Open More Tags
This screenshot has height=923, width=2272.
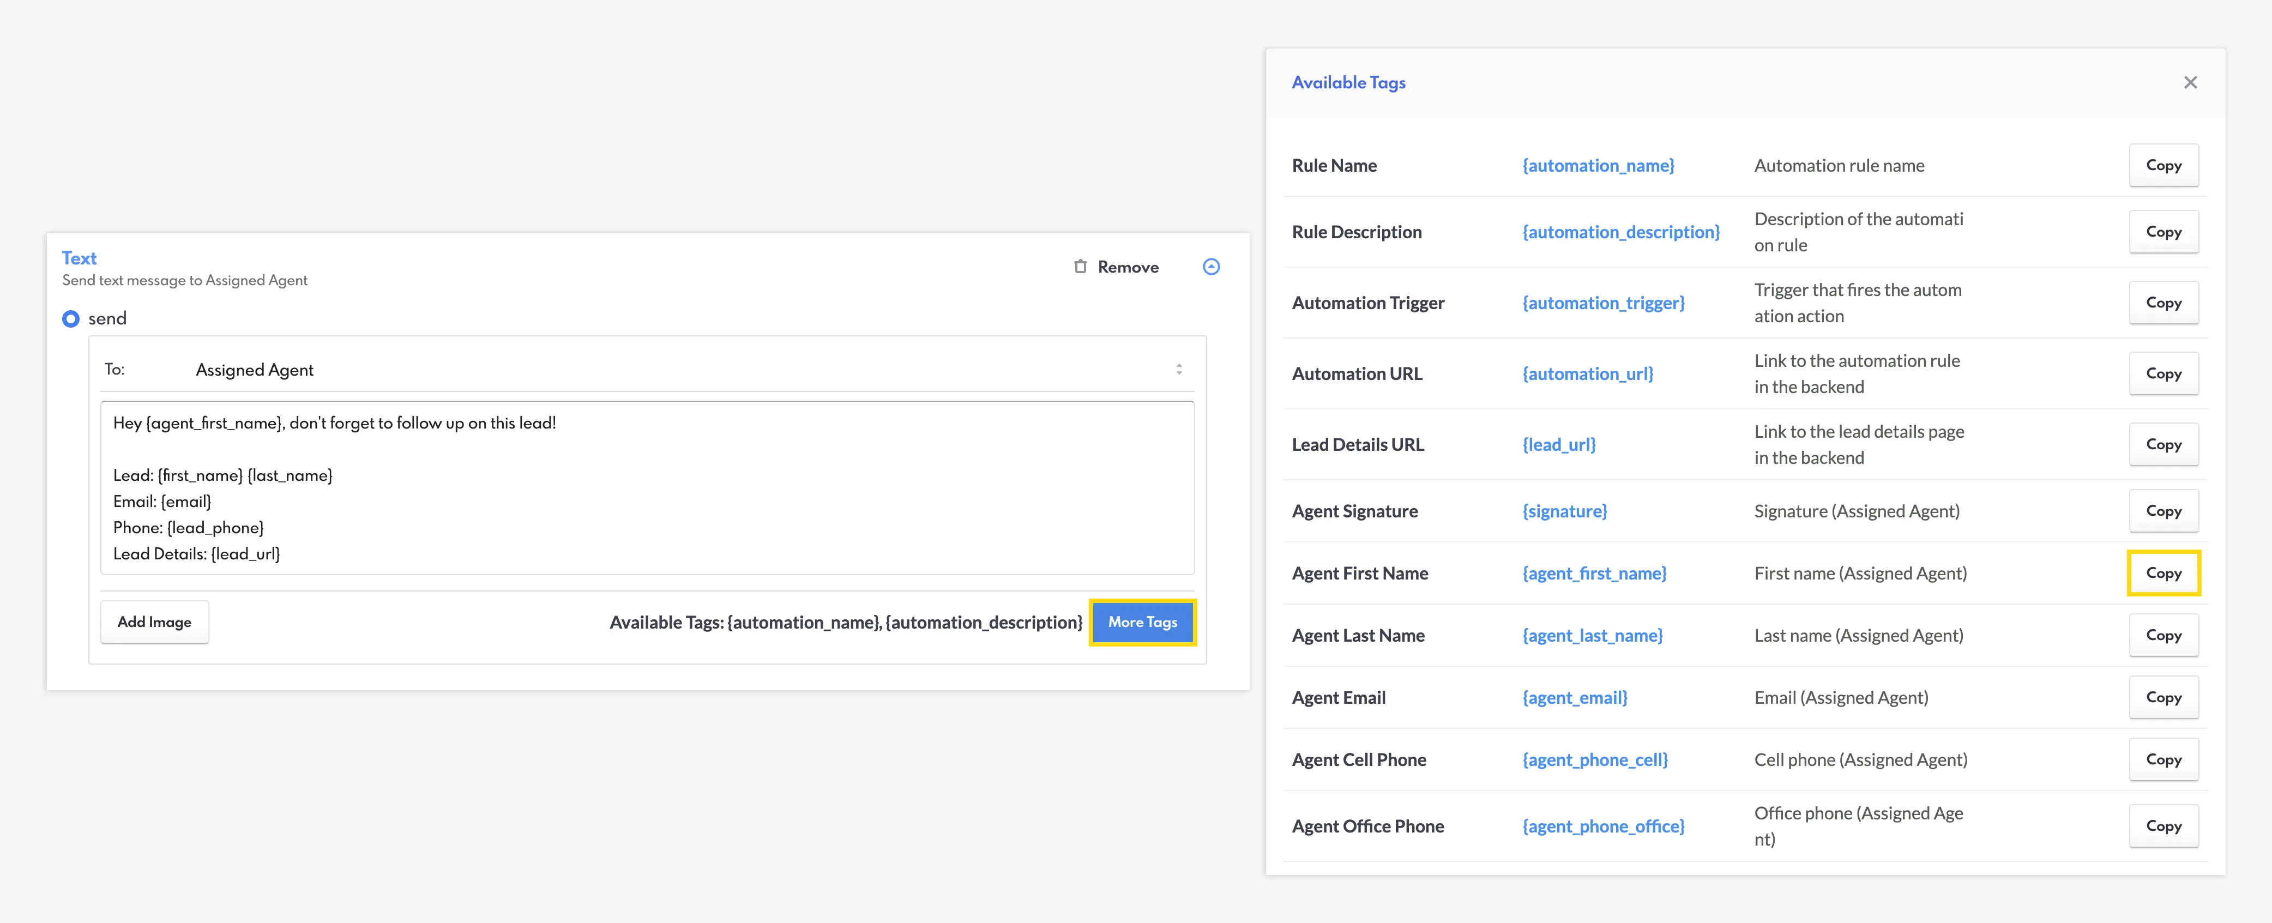[x=1142, y=623]
